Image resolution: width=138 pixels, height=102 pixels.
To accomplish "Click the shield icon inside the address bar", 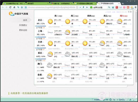I will click(26, 7).
